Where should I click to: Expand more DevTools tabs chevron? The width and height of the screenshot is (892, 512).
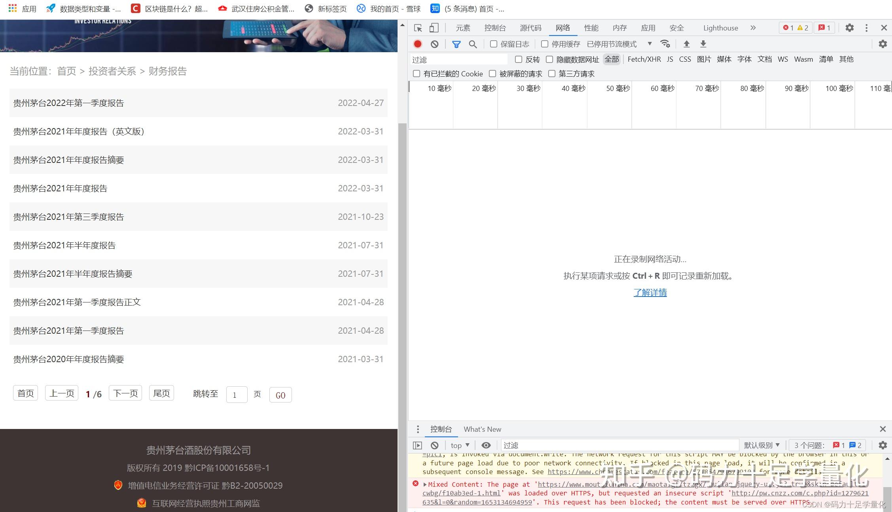click(x=753, y=28)
